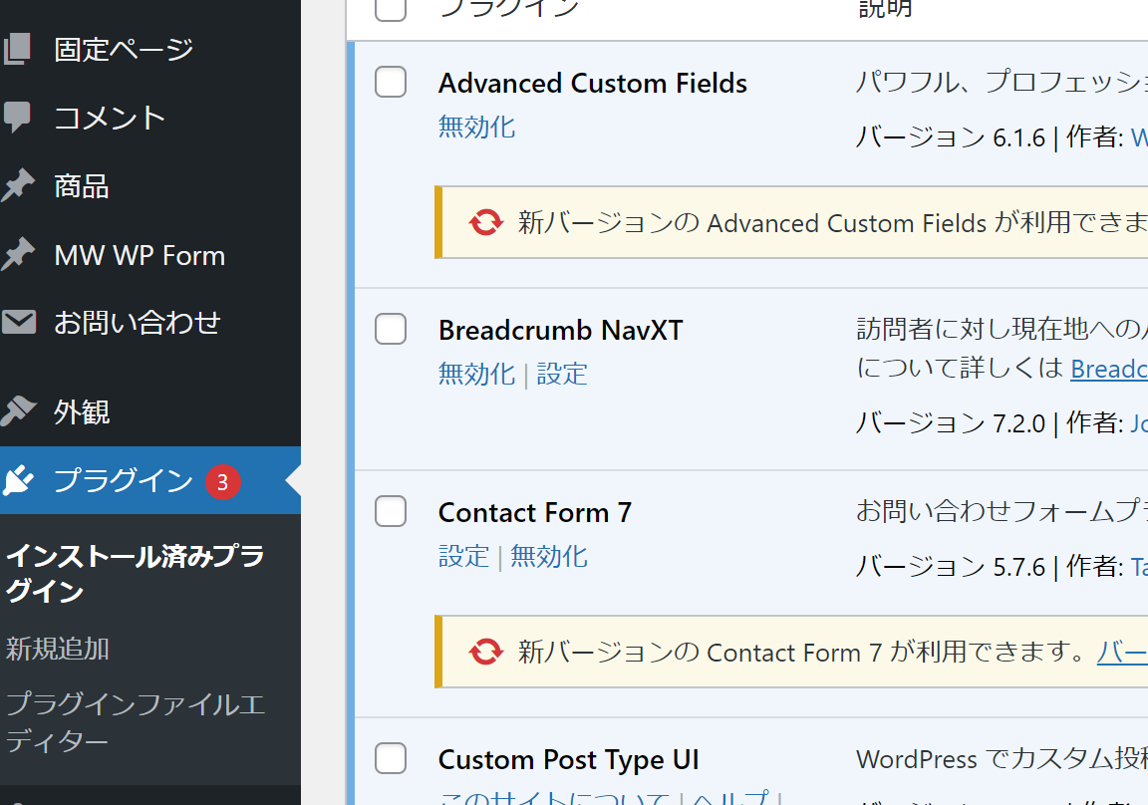
Task: Click the 固定ページ pages icon
Action: (17, 50)
